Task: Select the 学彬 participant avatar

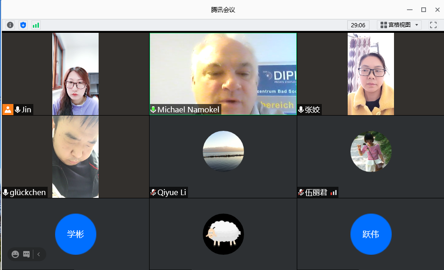Action: (75, 234)
